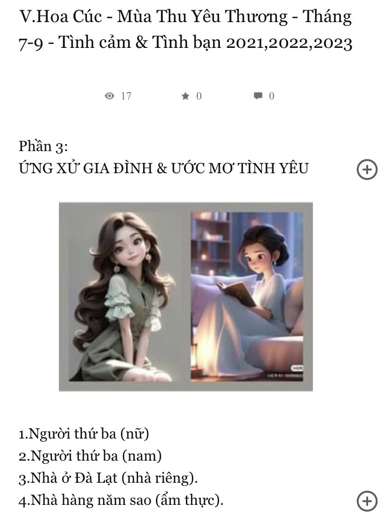Image resolution: width=381 pixels, height=515 pixels.
Task: Click the star votes count 0
Action: pyautogui.click(x=199, y=96)
